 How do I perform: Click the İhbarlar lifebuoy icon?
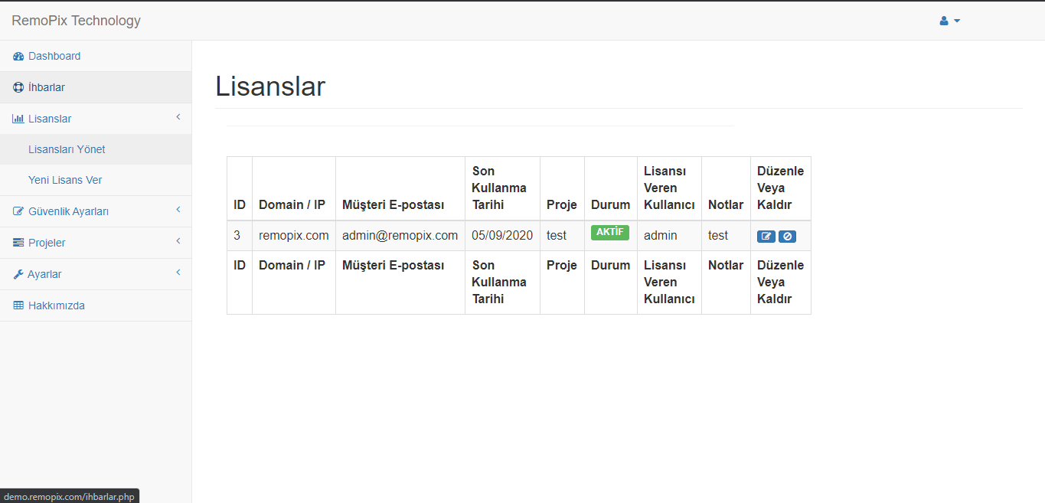18,88
